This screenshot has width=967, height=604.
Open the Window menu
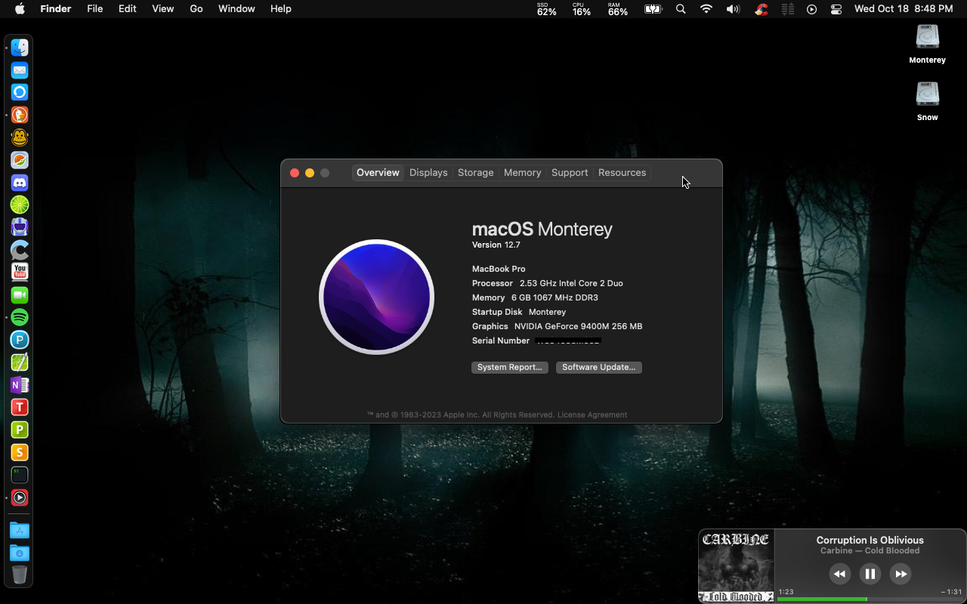(236, 9)
